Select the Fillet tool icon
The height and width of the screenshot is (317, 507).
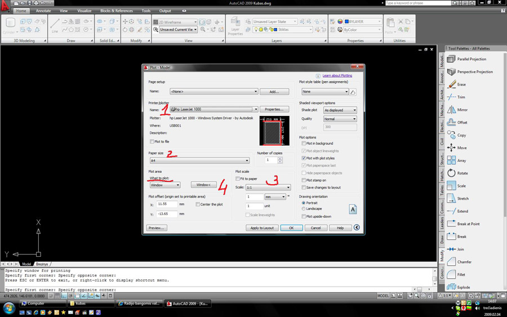pos(452,275)
